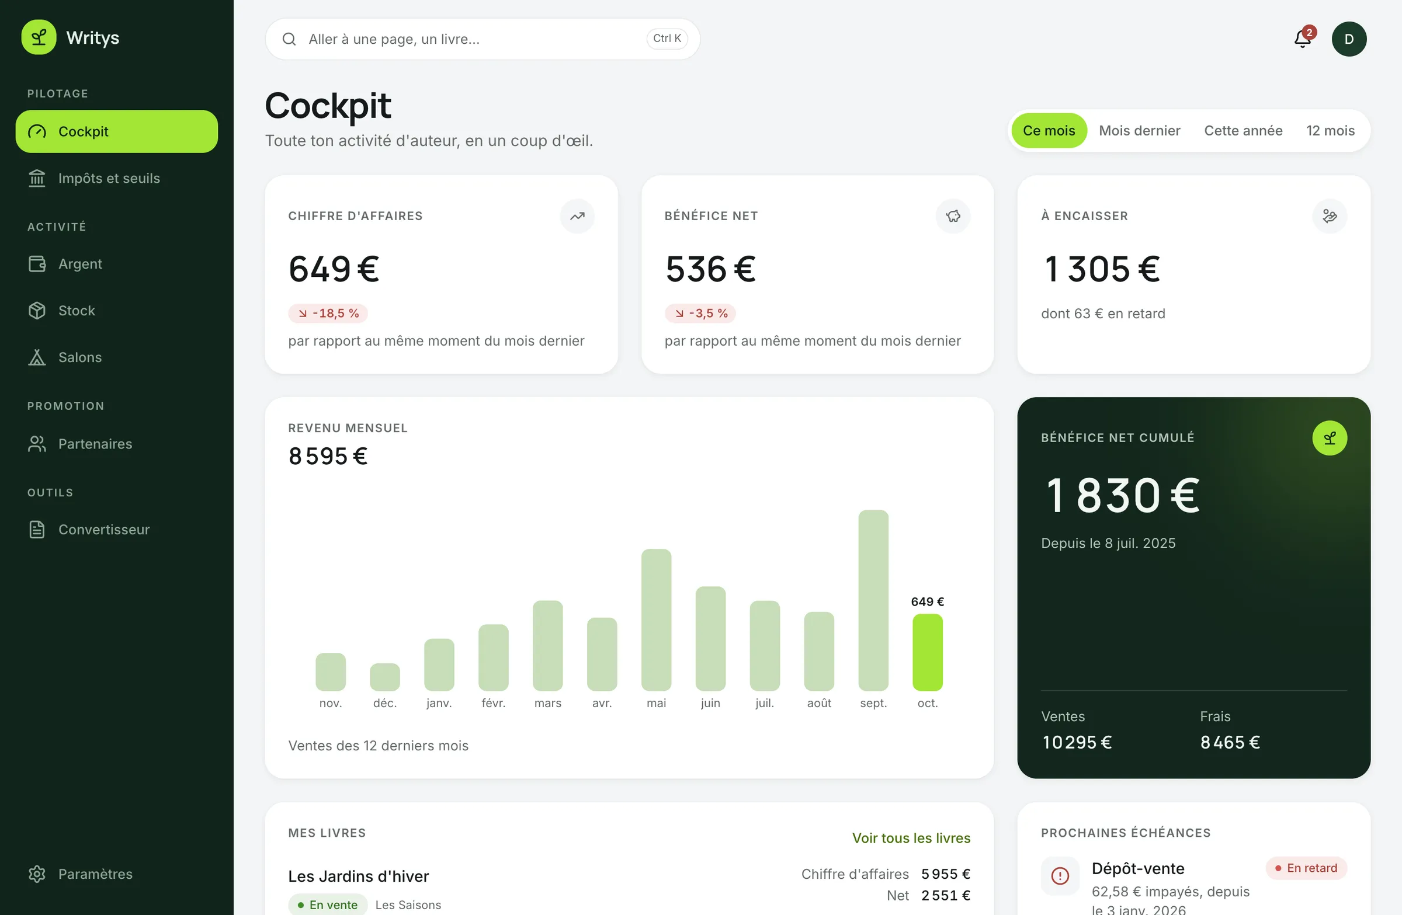
Task: Focus the Aller à une page search field
Action: tap(483, 39)
